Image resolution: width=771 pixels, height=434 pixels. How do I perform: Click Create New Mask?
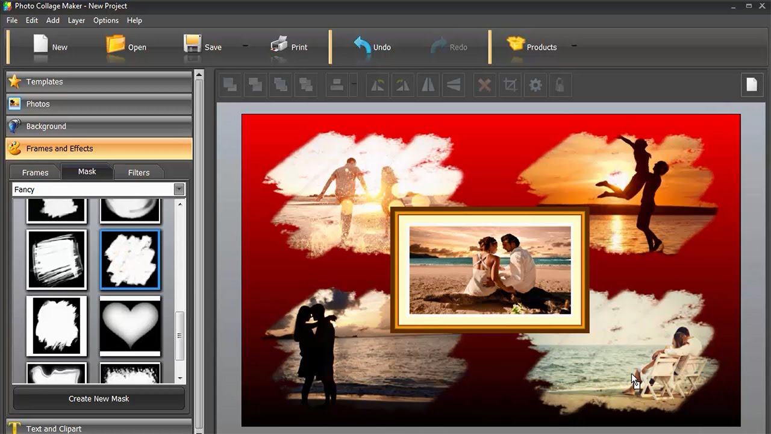click(x=98, y=398)
